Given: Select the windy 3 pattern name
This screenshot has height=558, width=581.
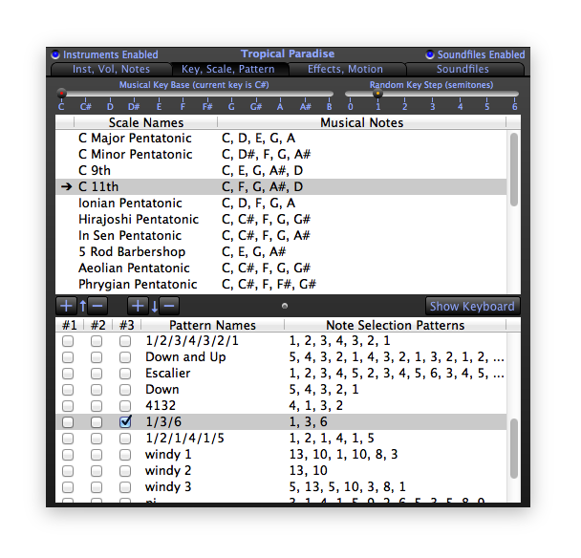Looking at the screenshot, I should [x=168, y=487].
